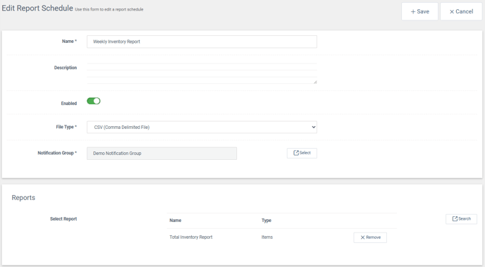Click the Demo Notification Group field
The height and width of the screenshot is (267, 485).
click(x=161, y=154)
